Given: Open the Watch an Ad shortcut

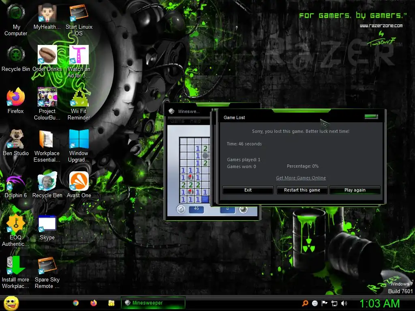Looking at the screenshot, I should (79, 62).
